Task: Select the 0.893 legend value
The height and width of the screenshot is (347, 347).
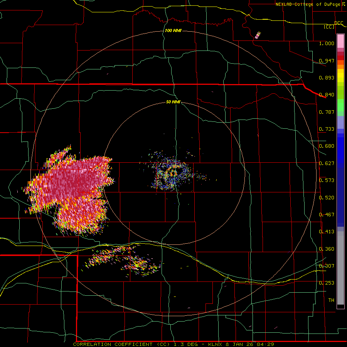Action: pos(327,77)
